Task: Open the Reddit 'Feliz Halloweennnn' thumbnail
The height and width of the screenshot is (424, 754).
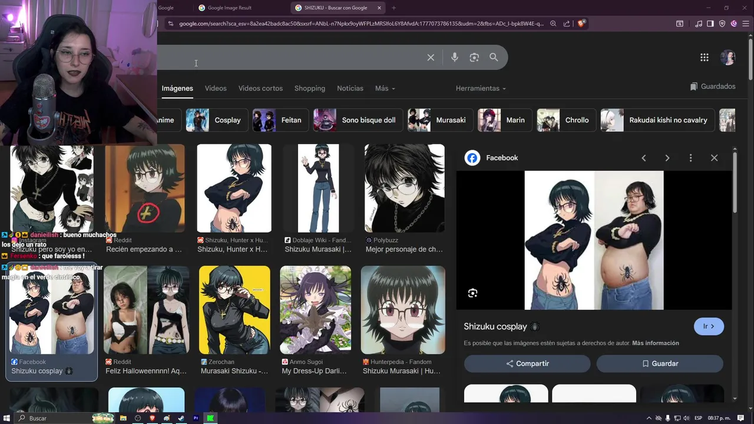Action: [146, 310]
